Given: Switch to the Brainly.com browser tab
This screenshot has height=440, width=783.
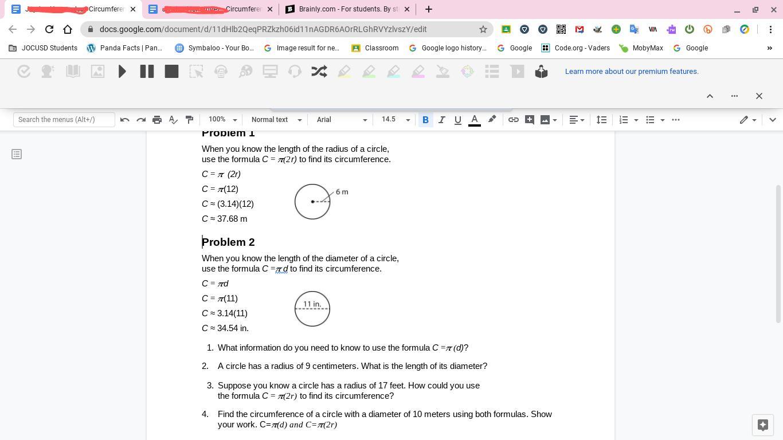Looking at the screenshot, I should [x=348, y=9].
